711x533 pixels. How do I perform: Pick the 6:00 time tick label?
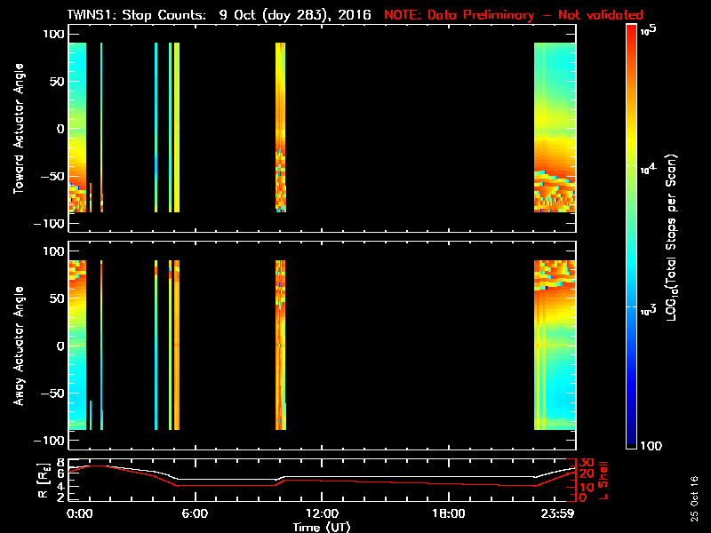(x=195, y=514)
